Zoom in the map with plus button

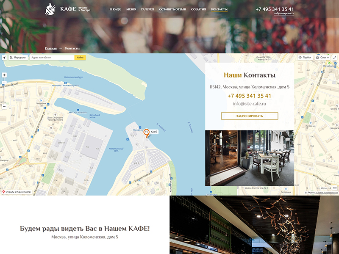pyautogui.click(x=4, y=75)
